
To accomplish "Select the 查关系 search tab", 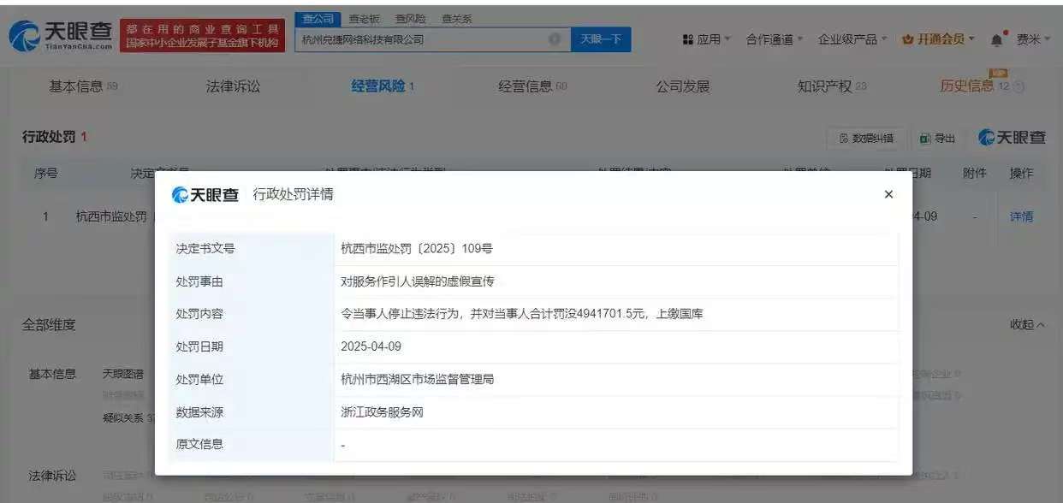I will (x=456, y=19).
